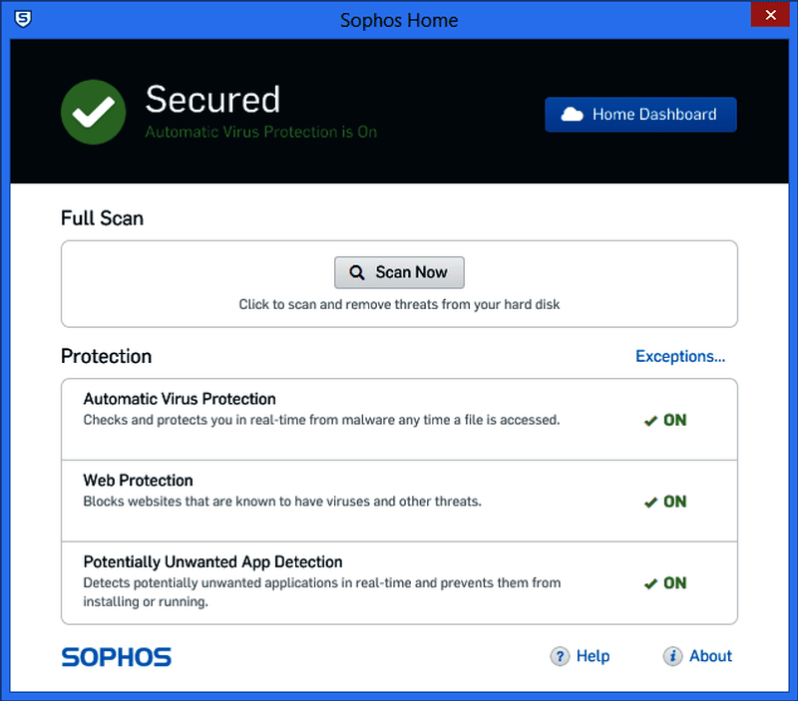Click the magnifying glass icon in Scan Now
The height and width of the screenshot is (701, 798).
[357, 272]
